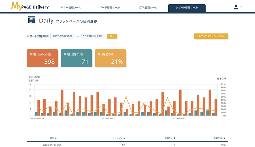Screen dimensions: 255x147
Task: Sort by 日付 column arrows
Action: (56, 138)
